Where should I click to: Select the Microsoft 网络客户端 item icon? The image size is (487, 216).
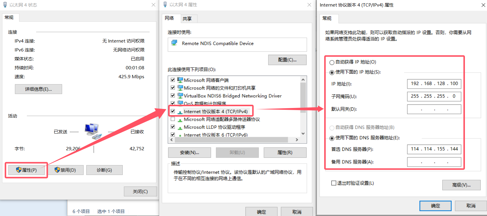click(180, 80)
